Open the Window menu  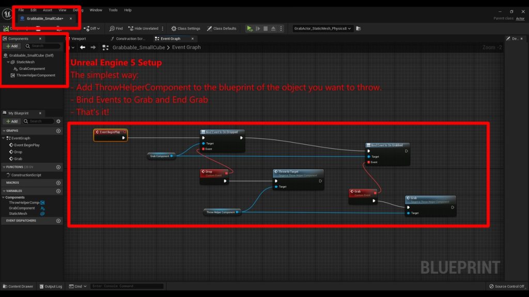(x=96, y=10)
